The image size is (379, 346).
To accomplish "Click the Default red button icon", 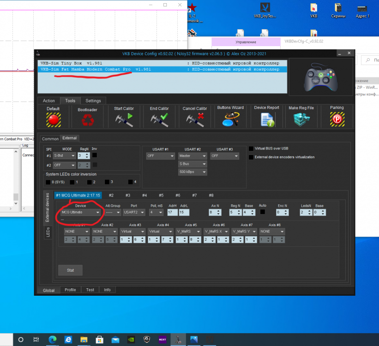I will [54, 120].
